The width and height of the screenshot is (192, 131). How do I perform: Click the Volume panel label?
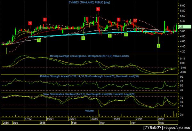(x=89, y=111)
